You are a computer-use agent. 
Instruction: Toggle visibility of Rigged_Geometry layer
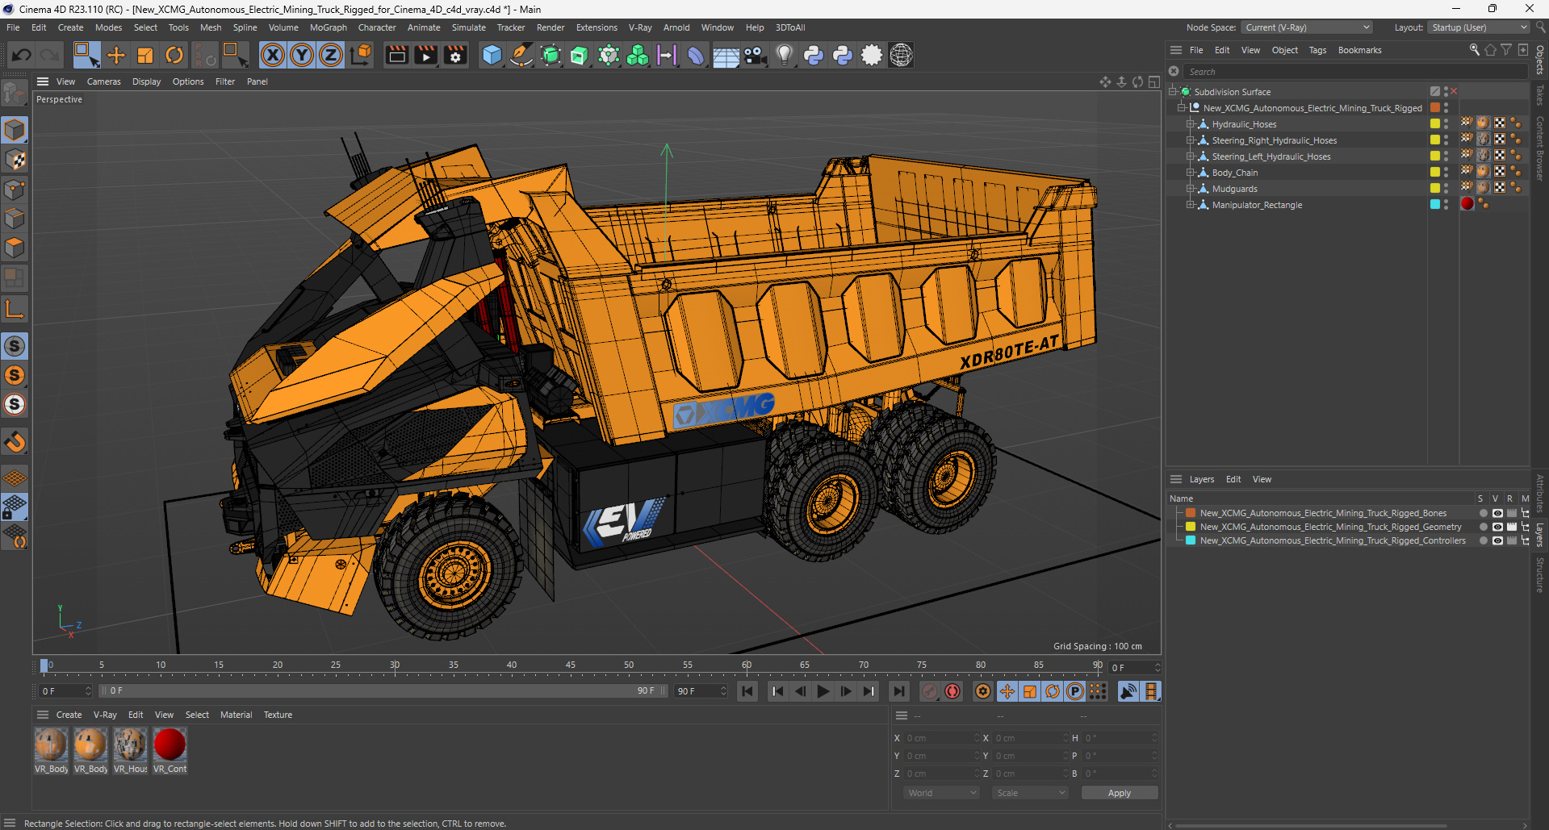pos(1497,527)
